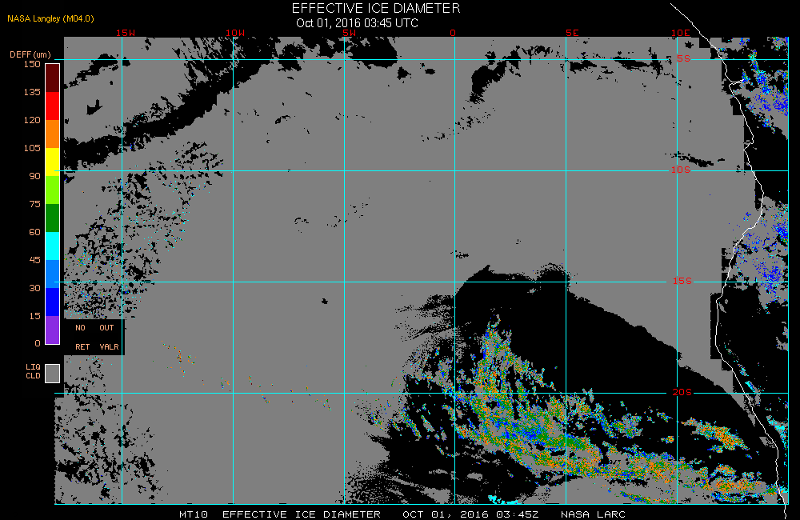
Task: Click the 120 value on the color scale
Action: (x=32, y=121)
